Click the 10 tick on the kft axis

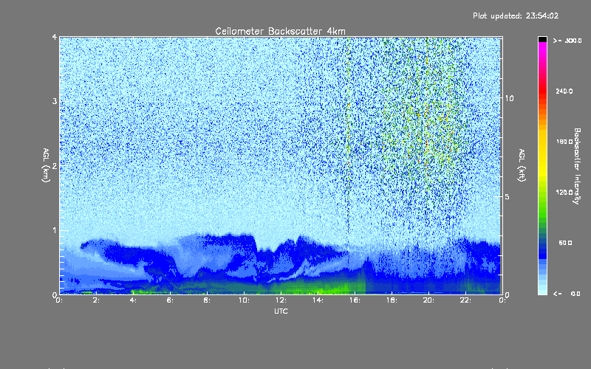pos(509,98)
